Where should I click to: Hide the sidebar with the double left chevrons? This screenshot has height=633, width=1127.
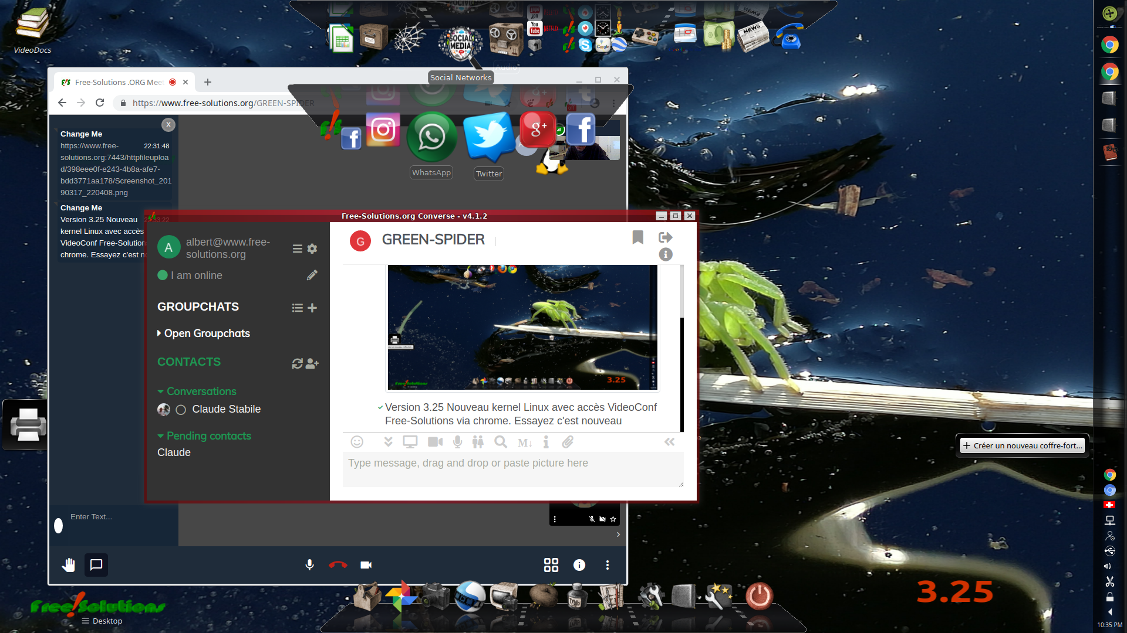tap(670, 442)
